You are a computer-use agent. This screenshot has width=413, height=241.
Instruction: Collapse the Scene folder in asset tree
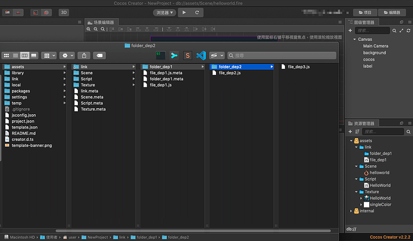(x=356, y=166)
